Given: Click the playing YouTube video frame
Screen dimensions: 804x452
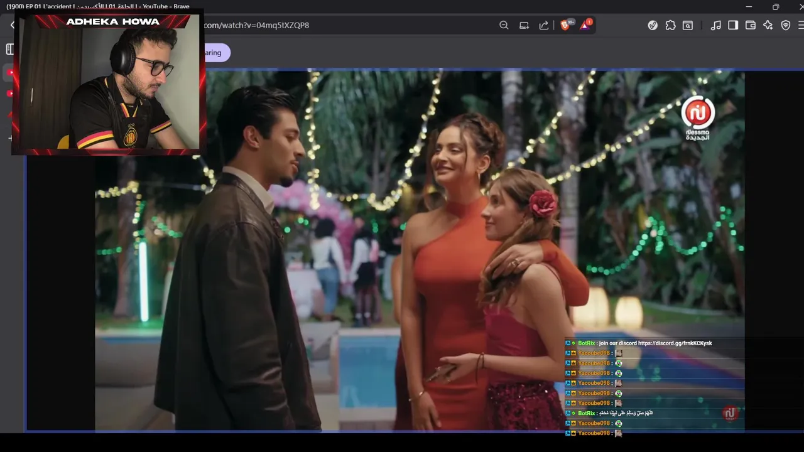Looking at the screenshot, I should (420, 250).
